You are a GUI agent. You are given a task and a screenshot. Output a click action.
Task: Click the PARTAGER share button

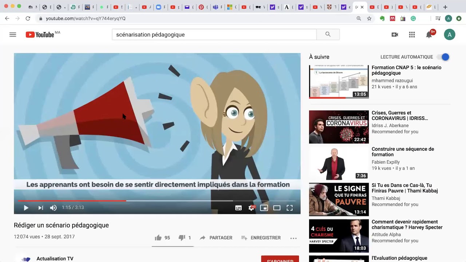pos(216,238)
